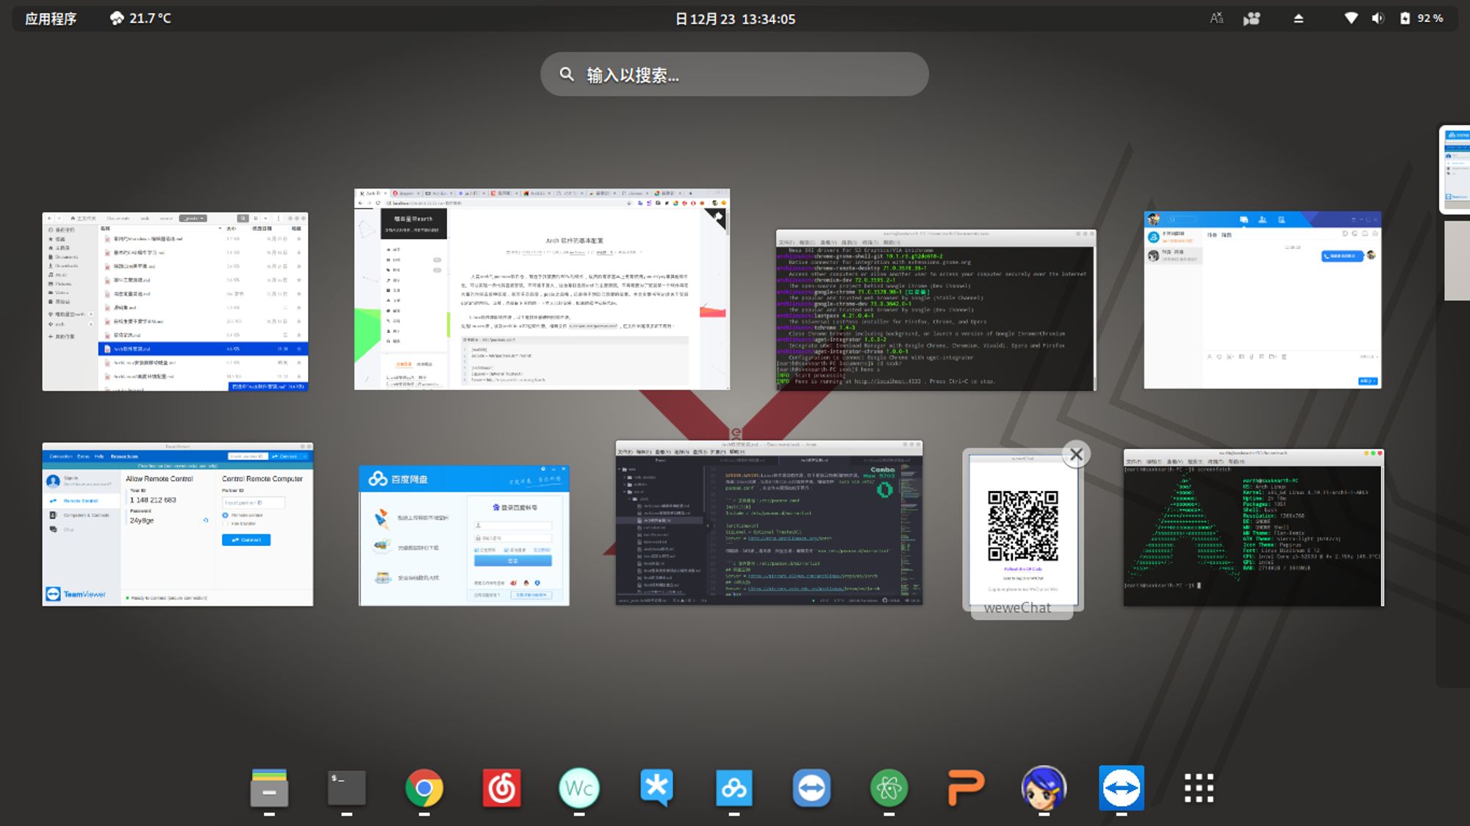Select the Chrome browser window thumbnail
Viewport: 1470px width, 826px height.
[542, 289]
